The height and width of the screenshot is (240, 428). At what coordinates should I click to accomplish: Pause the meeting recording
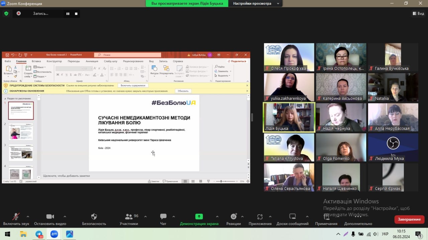pos(68,14)
